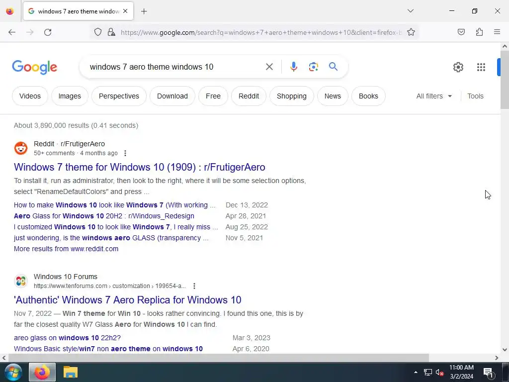Click 'More results from www.reddit.com'
The width and height of the screenshot is (509, 382).
(x=66, y=249)
